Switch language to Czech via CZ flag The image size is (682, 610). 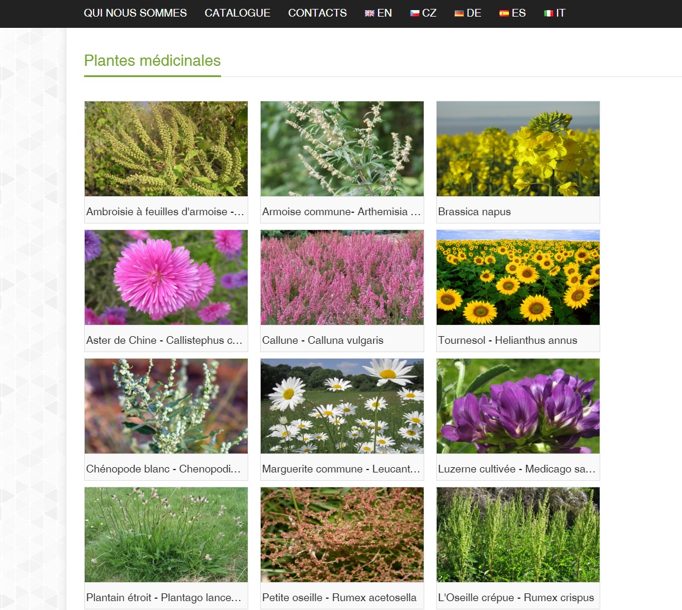[x=423, y=13]
